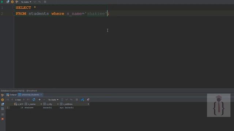Click the sort arrows on the s_name column
The height and width of the screenshot is (131, 234).
41,104
